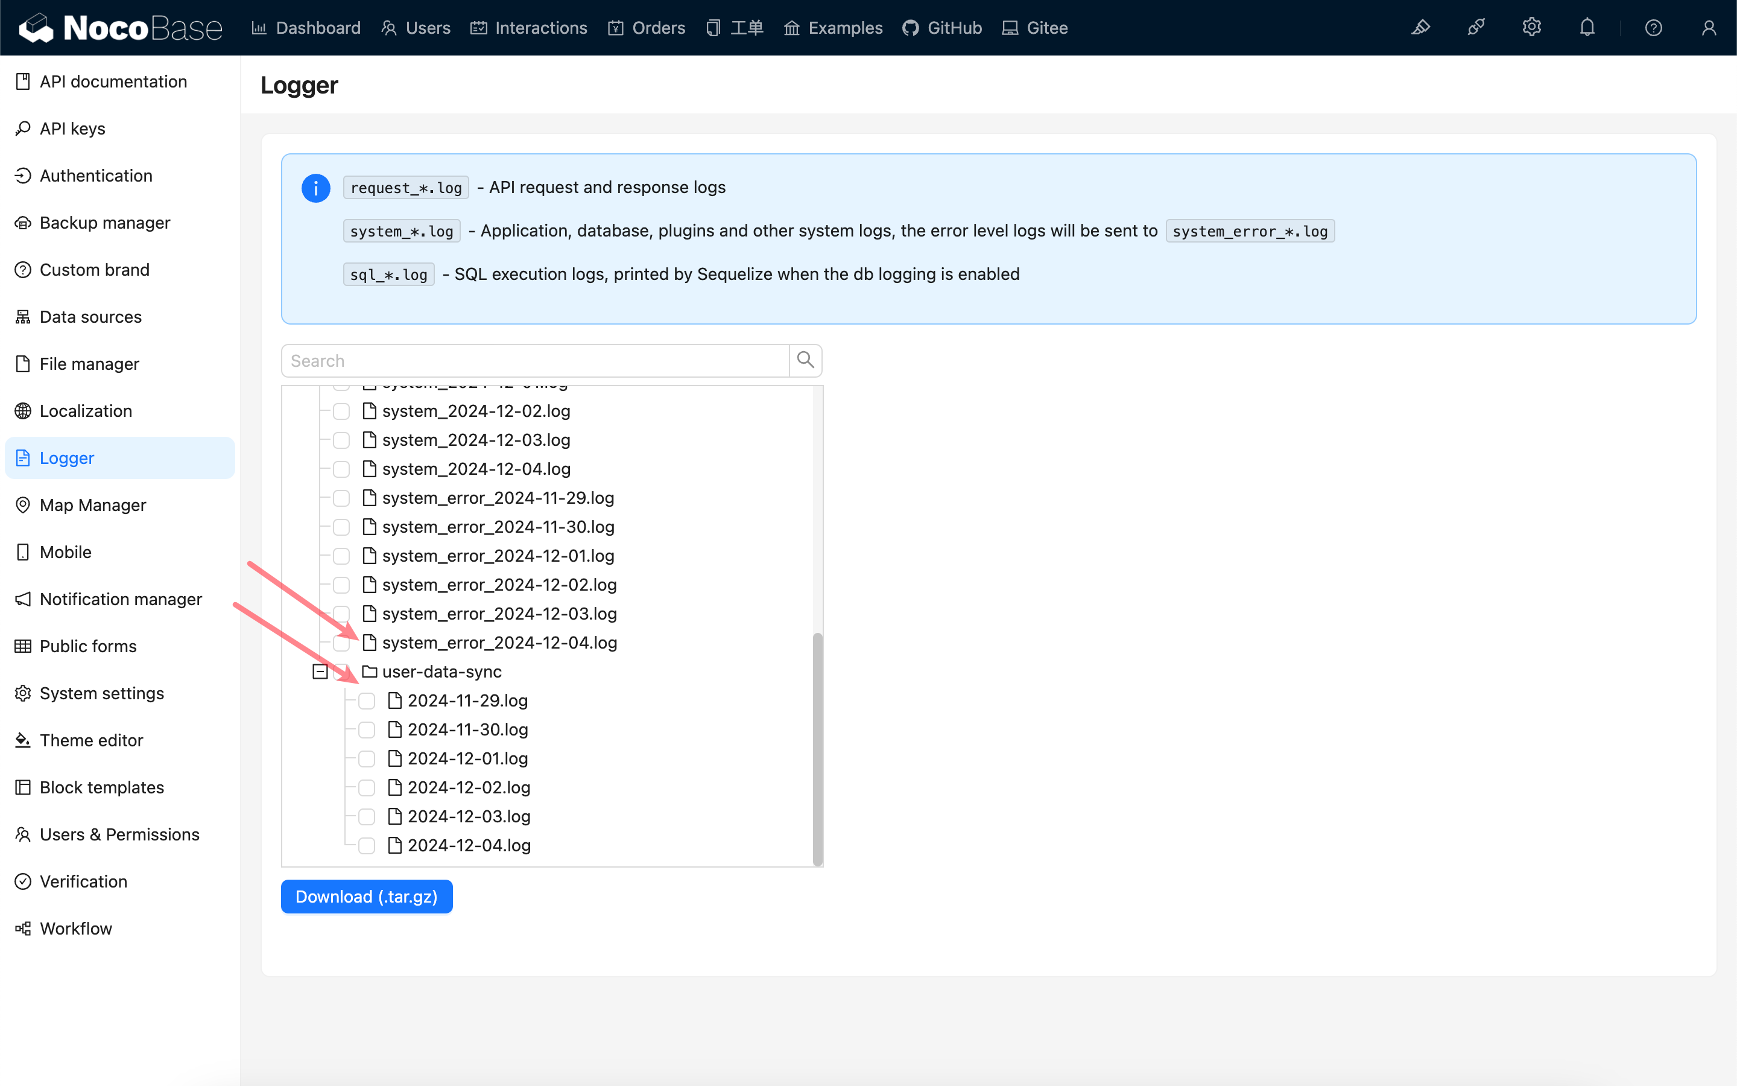Collapse the user-data-sync folder
The height and width of the screenshot is (1086, 1737).
click(320, 672)
